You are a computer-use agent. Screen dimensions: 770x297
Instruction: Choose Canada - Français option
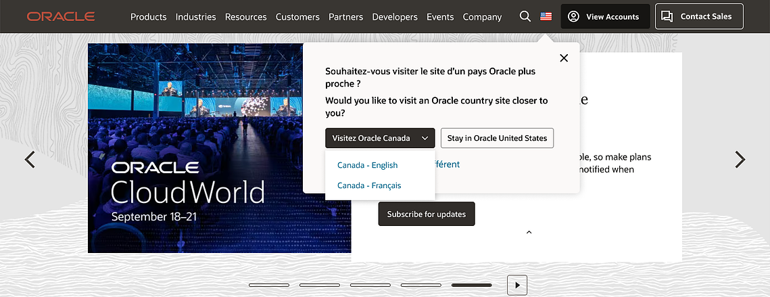click(x=369, y=185)
